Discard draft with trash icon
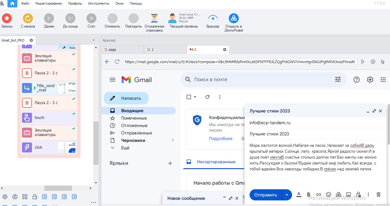This screenshot has width=390, height=206. [x=379, y=195]
